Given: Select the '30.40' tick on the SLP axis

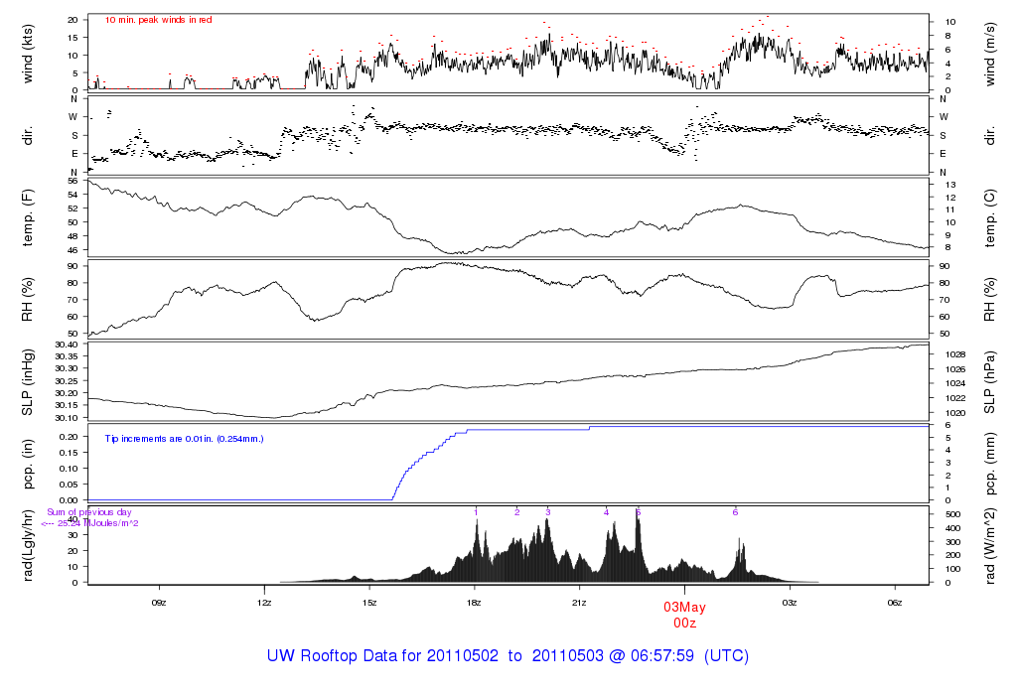Looking at the screenshot, I should click(67, 345).
